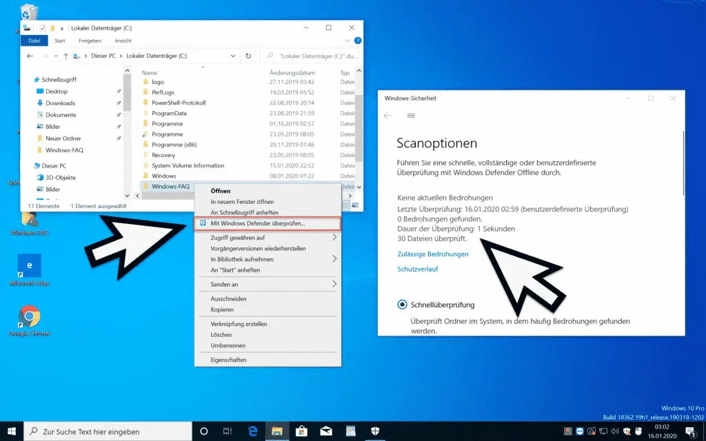Click the new folder icon in title bar
706x441 pixels.
[52, 28]
